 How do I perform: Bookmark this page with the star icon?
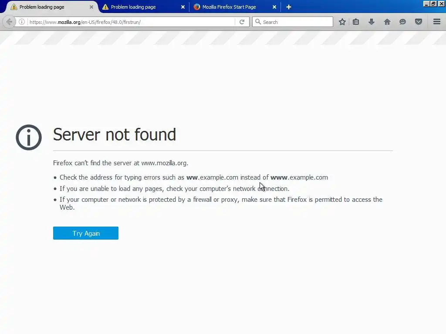click(x=342, y=22)
